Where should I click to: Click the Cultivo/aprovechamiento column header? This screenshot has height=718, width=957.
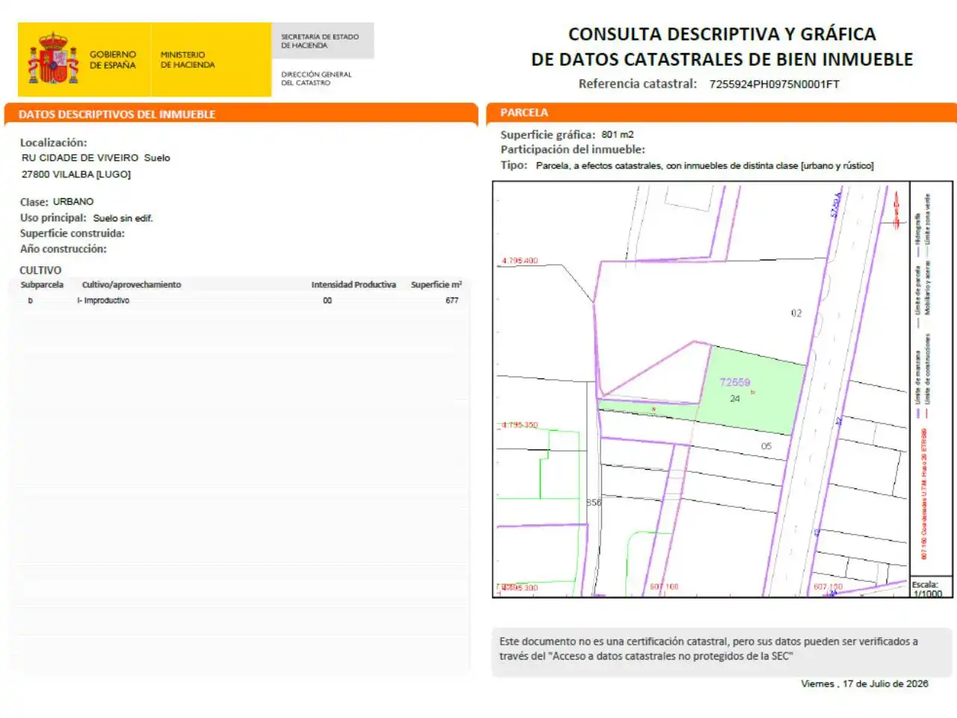coord(132,285)
